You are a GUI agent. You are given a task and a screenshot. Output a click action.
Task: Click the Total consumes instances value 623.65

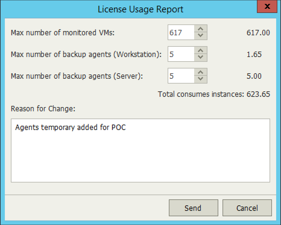[x=258, y=94]
